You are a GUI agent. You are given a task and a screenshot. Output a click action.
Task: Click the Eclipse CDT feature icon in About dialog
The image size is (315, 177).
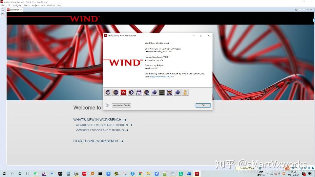pyautogui.click(x=108, y=92)
